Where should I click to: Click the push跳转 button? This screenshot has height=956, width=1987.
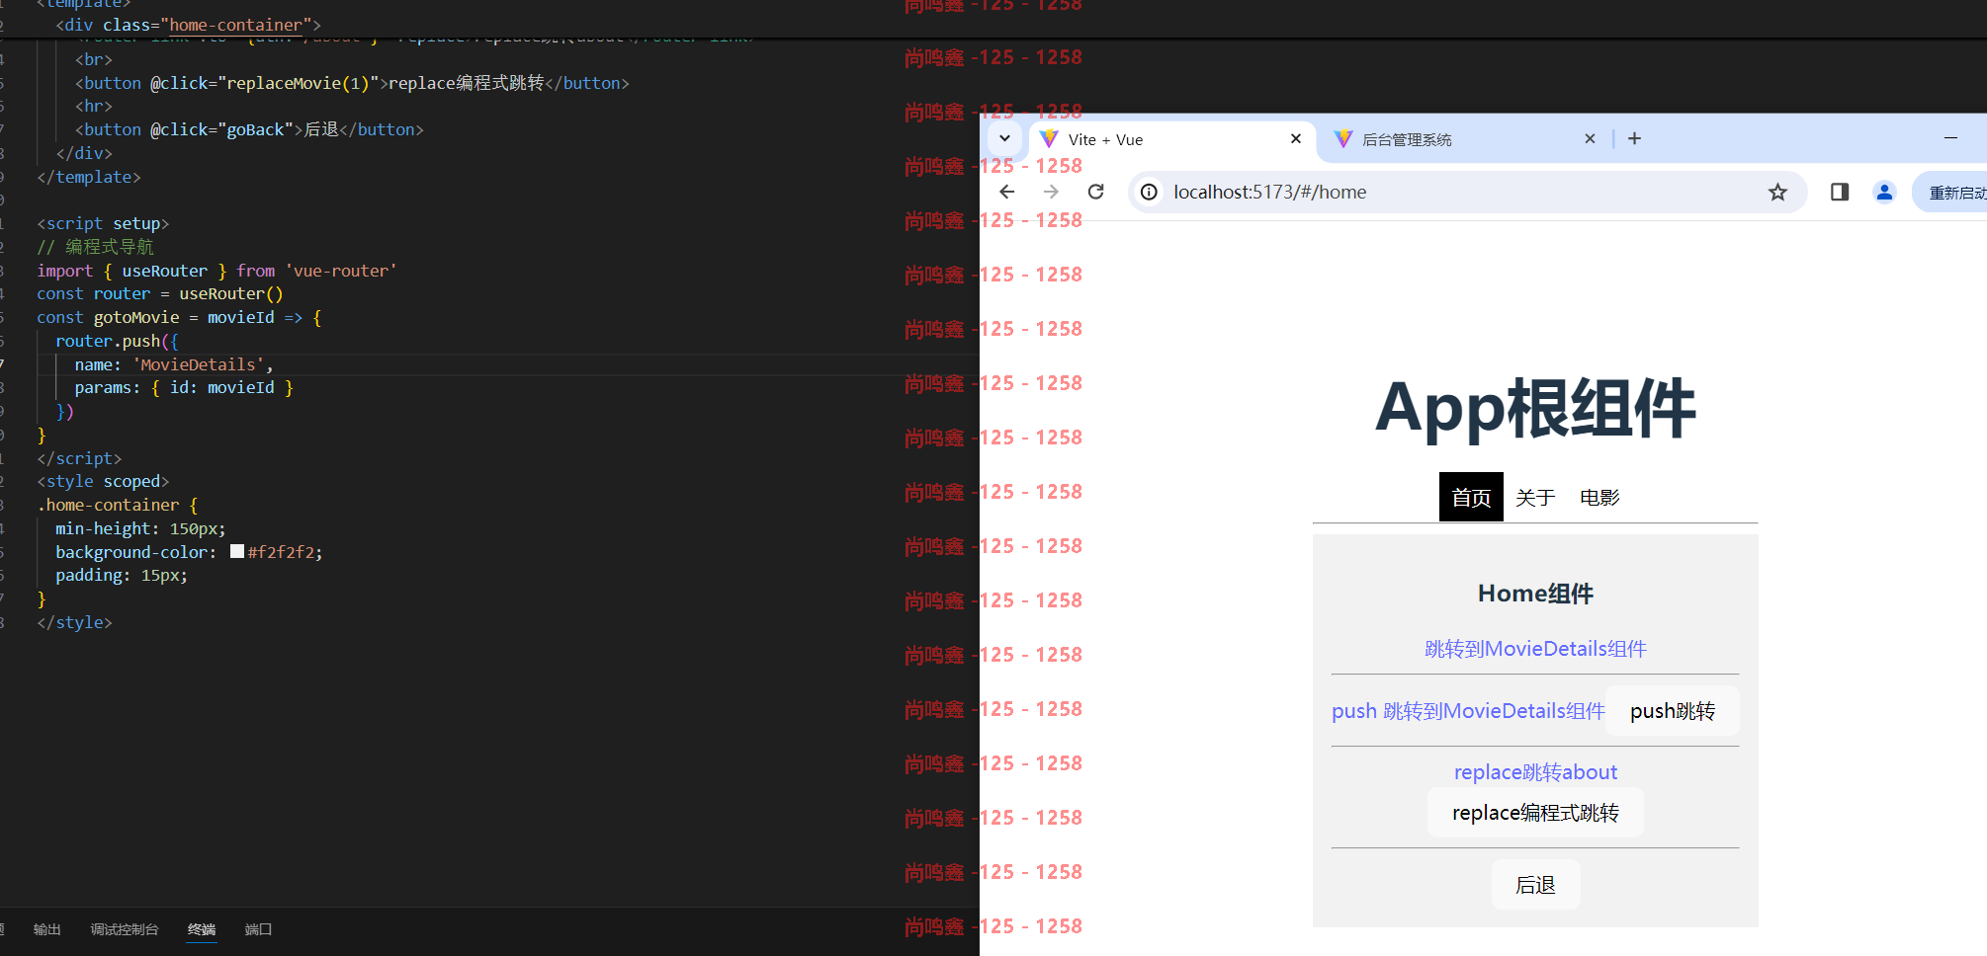tap(1673, 711)
